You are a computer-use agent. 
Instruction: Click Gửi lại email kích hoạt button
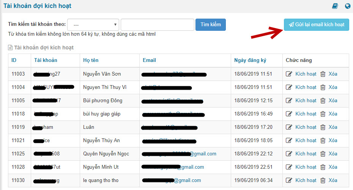pyautogui.click(x=316, y=25)
